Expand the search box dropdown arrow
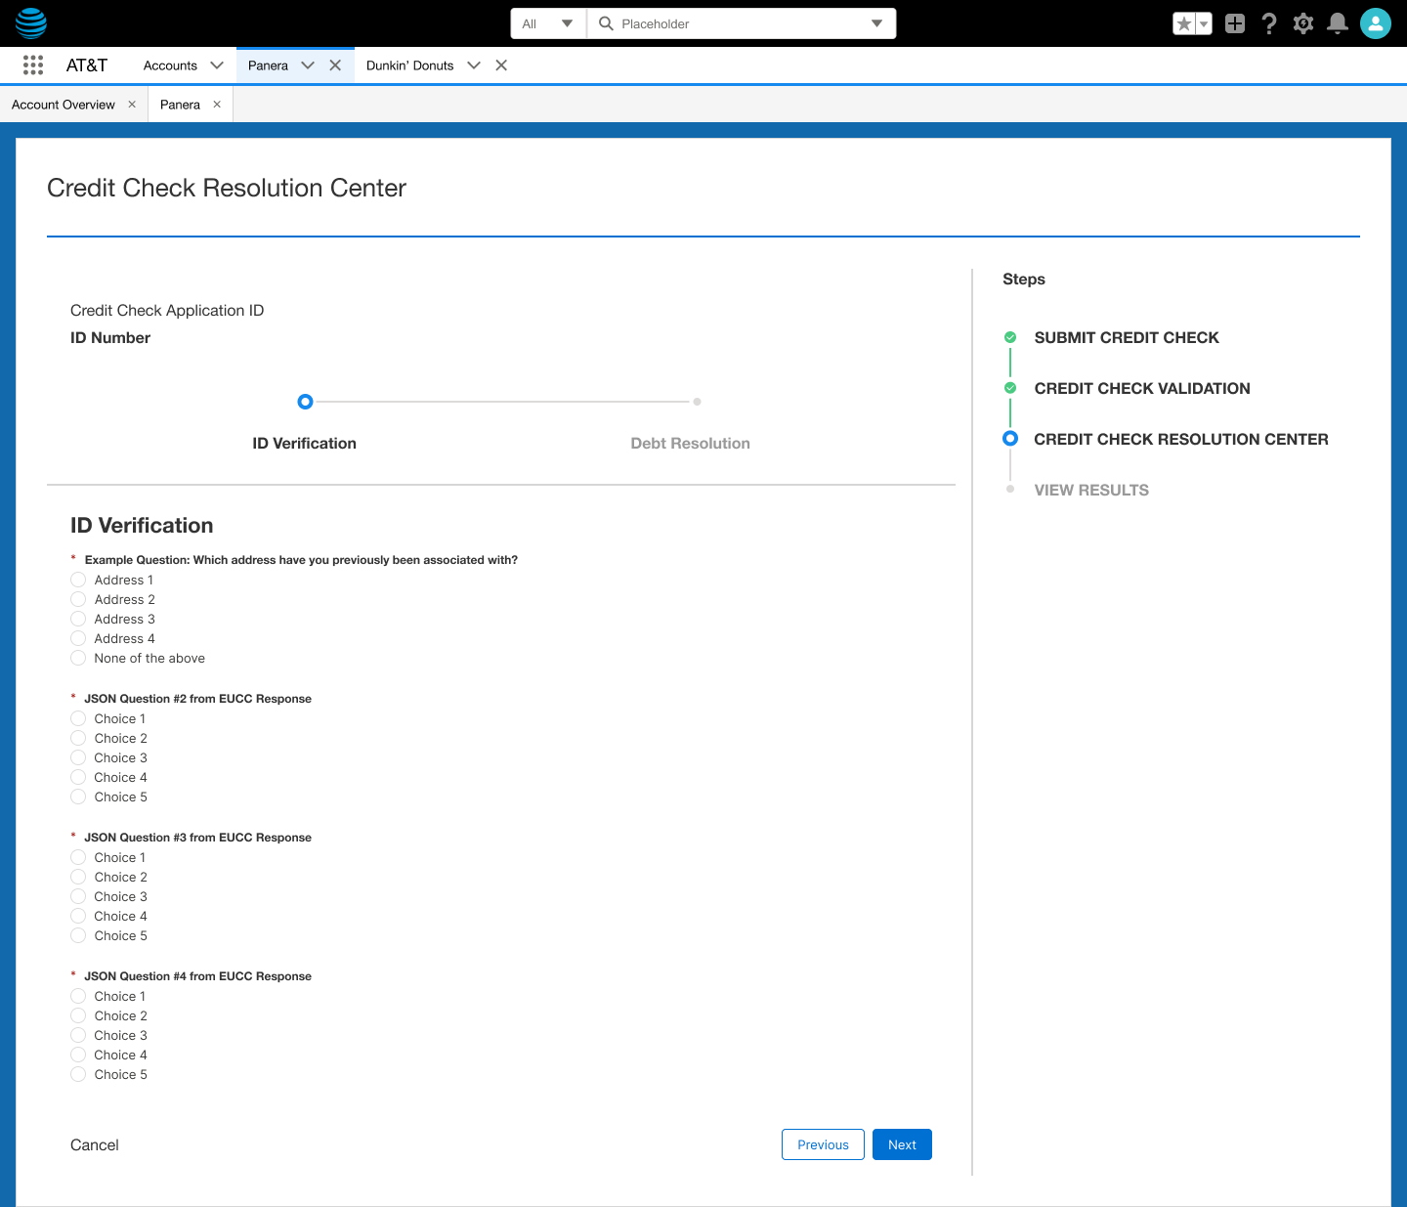 point(876,23)
